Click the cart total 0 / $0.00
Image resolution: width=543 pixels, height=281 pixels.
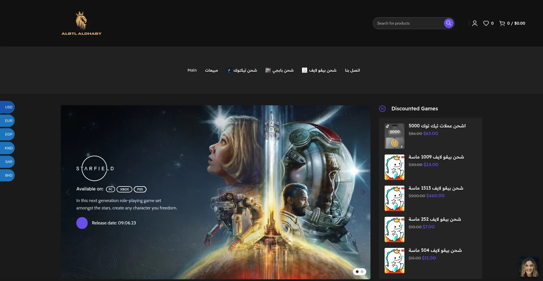516,23
